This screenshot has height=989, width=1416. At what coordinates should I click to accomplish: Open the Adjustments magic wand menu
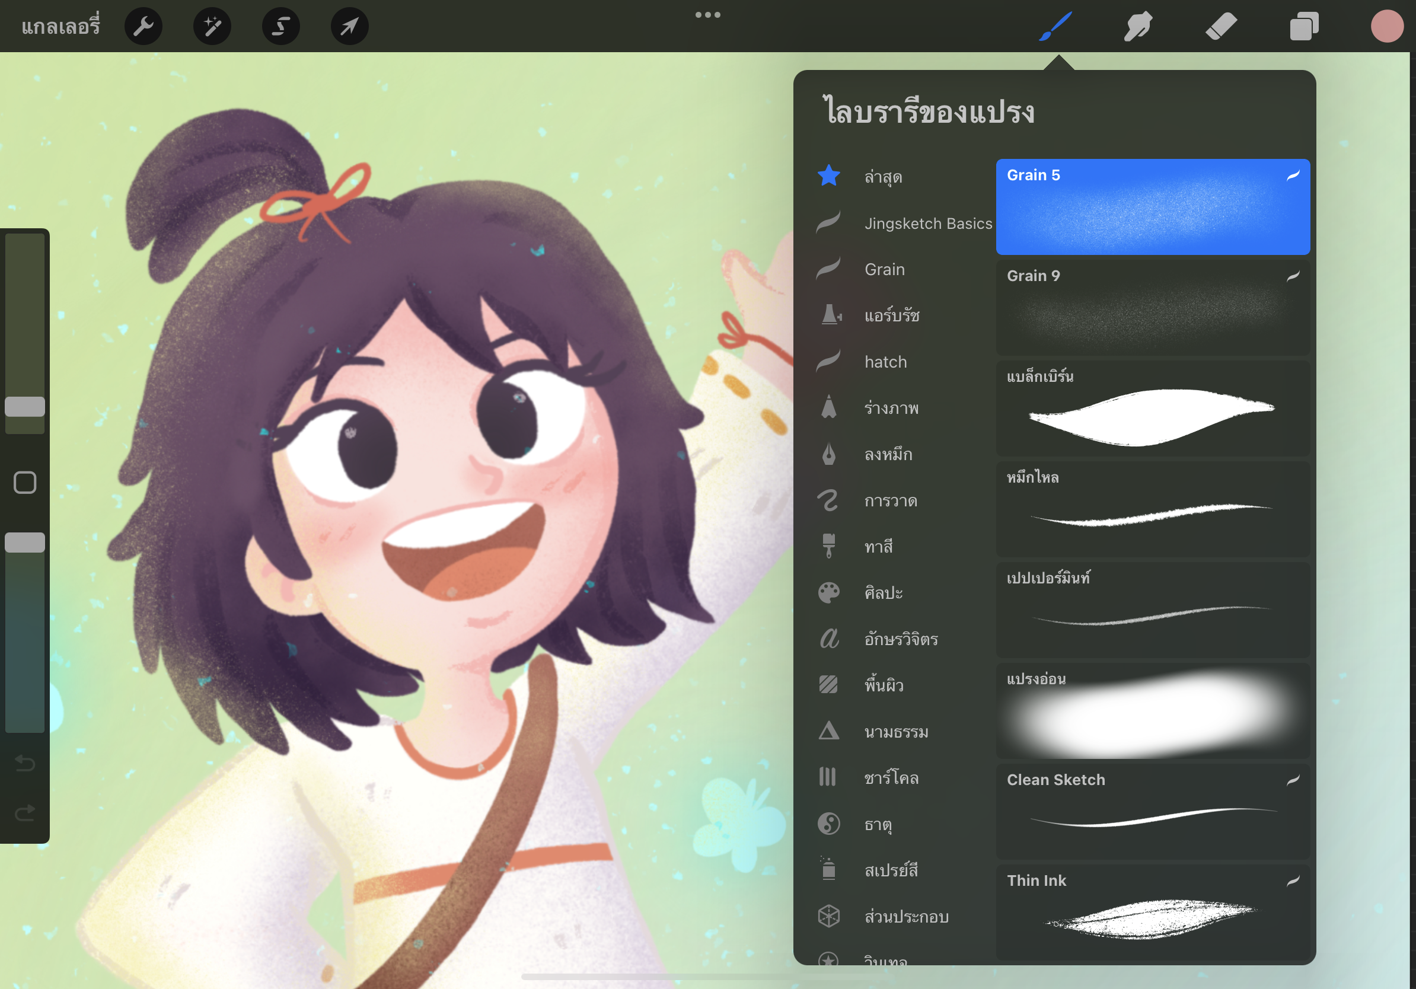[212, 27]
